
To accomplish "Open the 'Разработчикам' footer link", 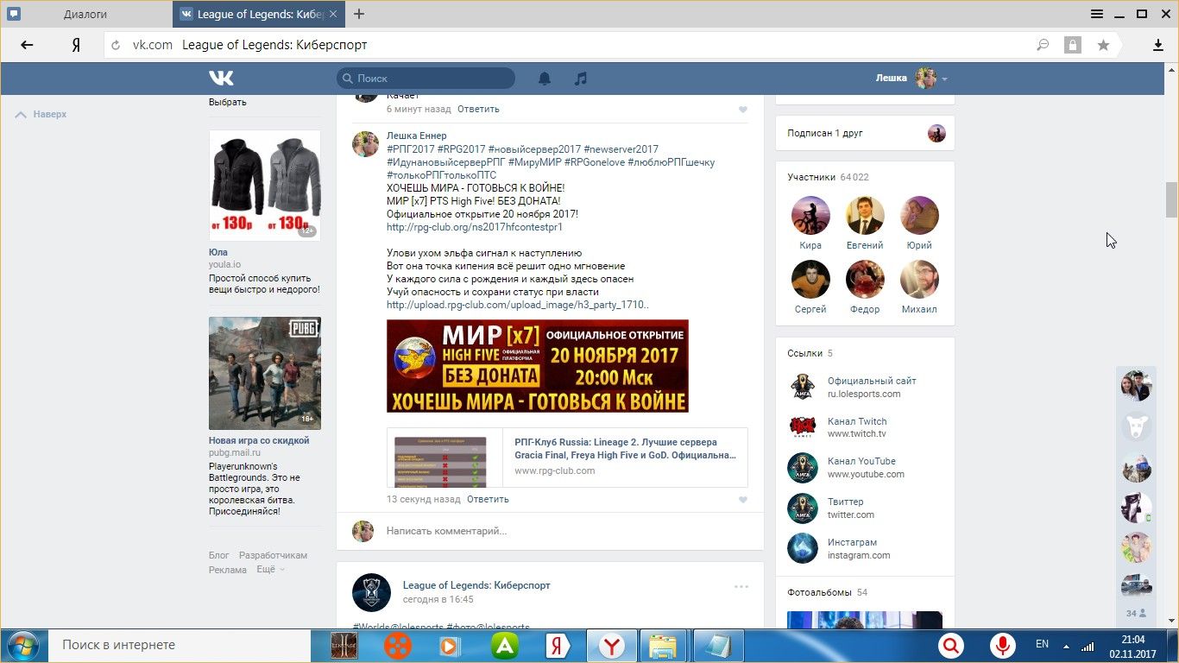I will pyautogui.click(x=273, y=555).
